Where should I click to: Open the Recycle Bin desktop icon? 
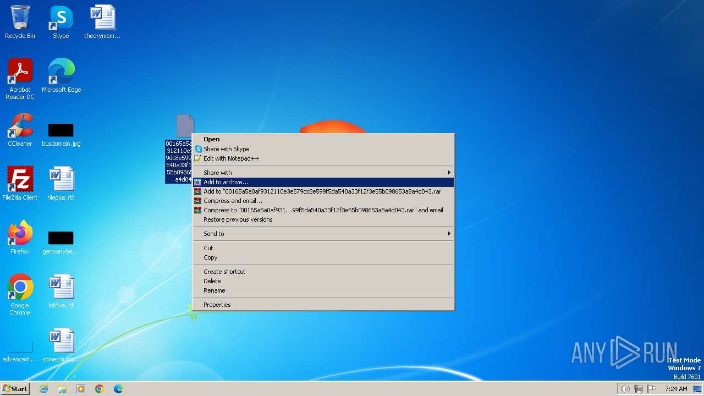[x=20, y=22]
